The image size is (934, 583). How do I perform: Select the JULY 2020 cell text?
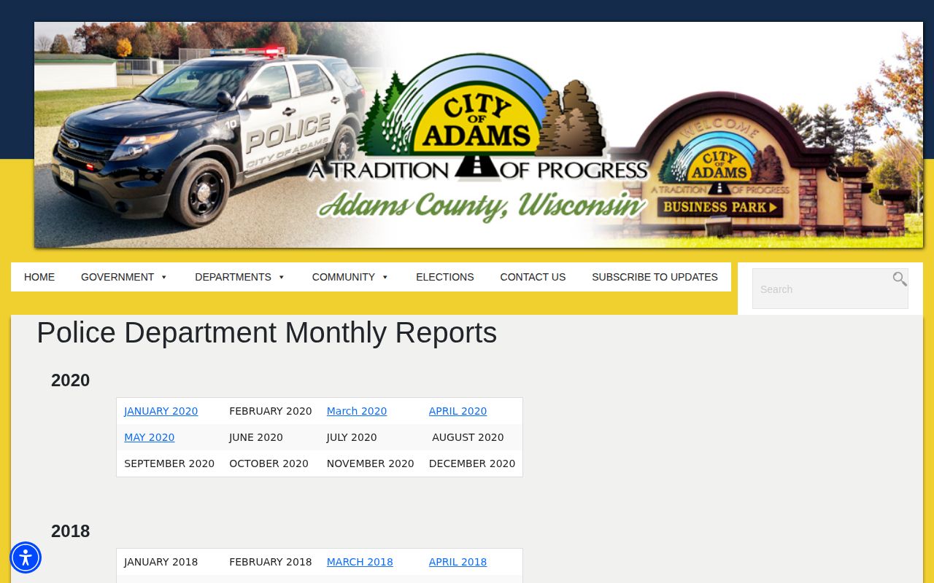[x=352, y=437]
